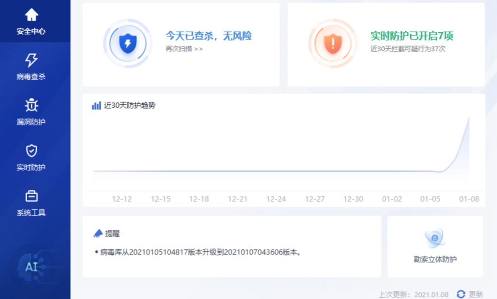The image size is (497, 299).
Task: Open 实时防护已开启7项 heading
Action: tap(412, 36)
